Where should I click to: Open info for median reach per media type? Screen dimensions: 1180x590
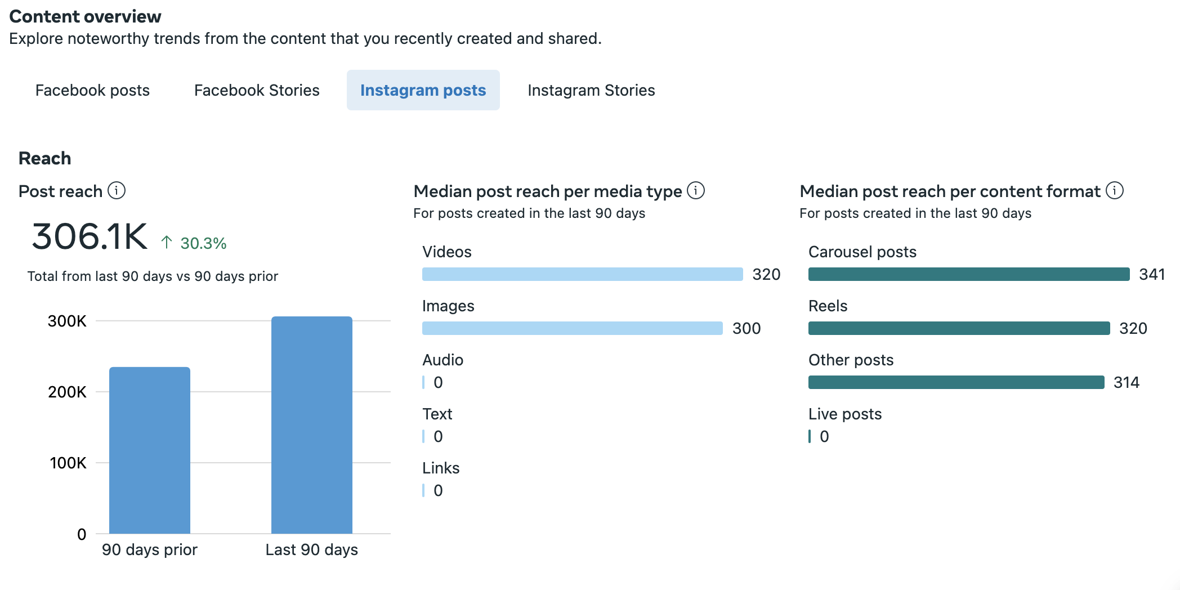[696, 191]
